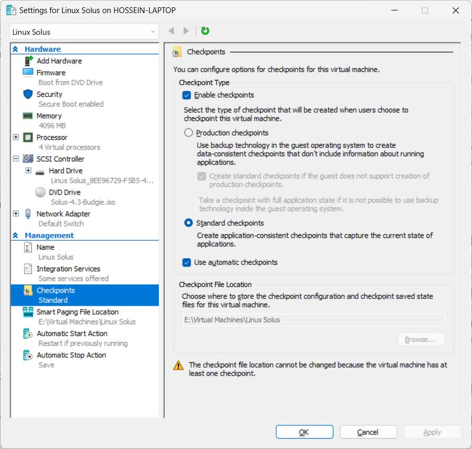Open Integration Services settings
The height and width of the screenshot is (449, 472).
[69, 269]
